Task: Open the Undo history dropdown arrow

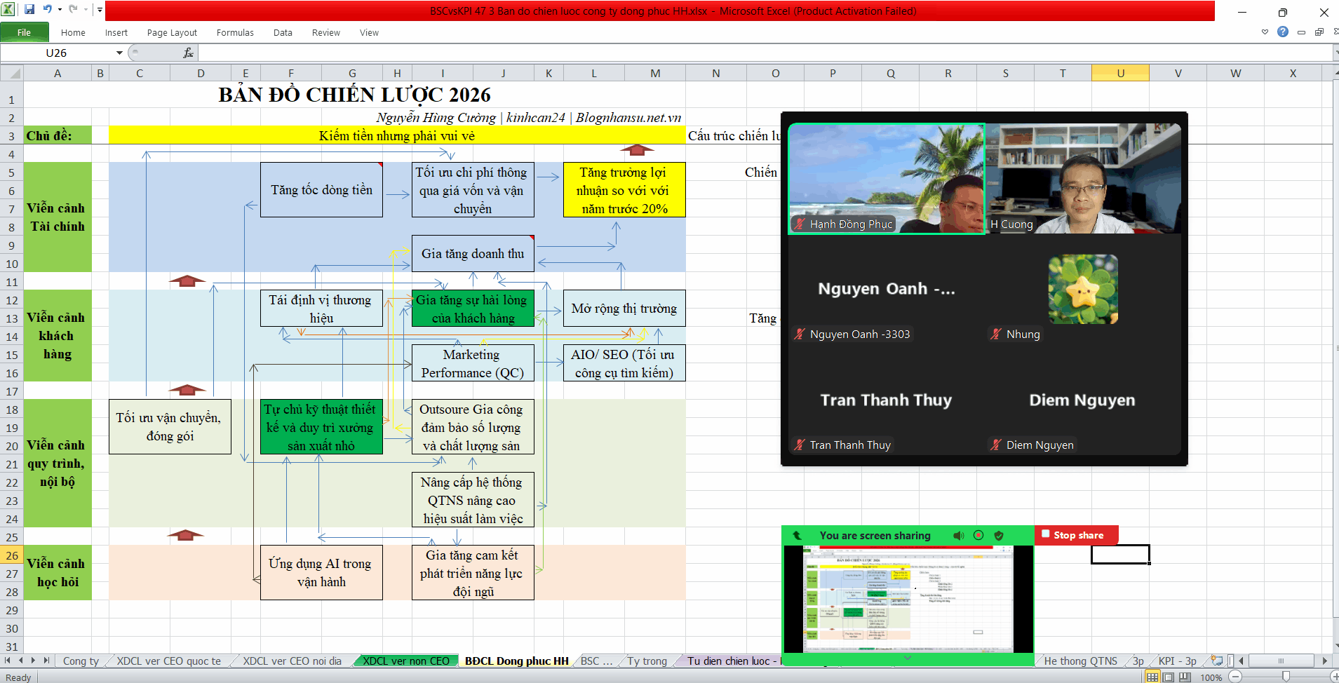Action: pyautogui.click(x=60, y=10)
